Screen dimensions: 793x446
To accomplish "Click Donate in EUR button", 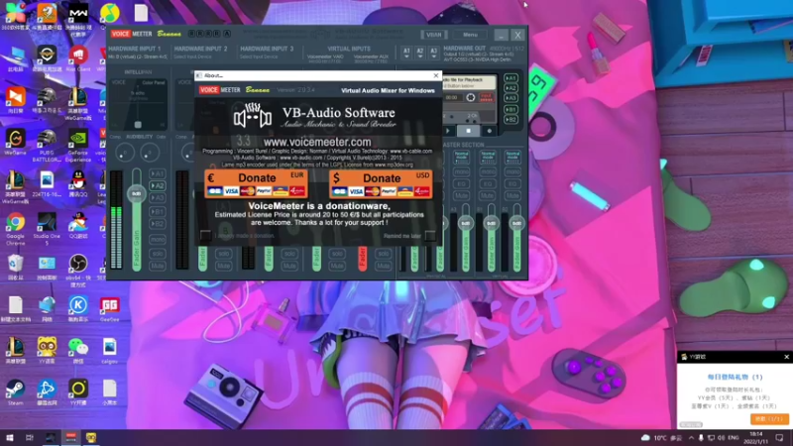I will 256,183.
